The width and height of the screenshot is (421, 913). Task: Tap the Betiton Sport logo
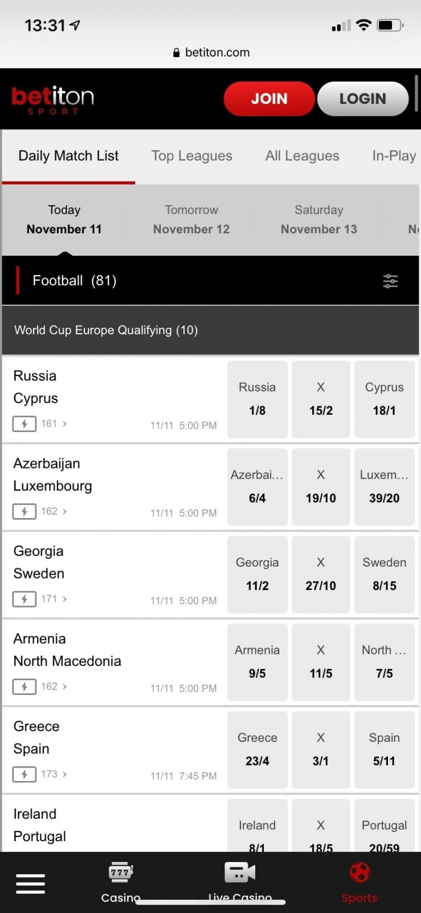[53, 100]
